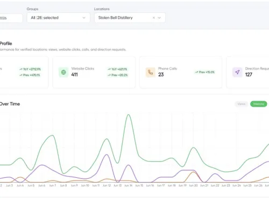The width and height of the screenshot is (269, 202).
Task: Select the Direction Requests metric card
Action: coord(247,72)
